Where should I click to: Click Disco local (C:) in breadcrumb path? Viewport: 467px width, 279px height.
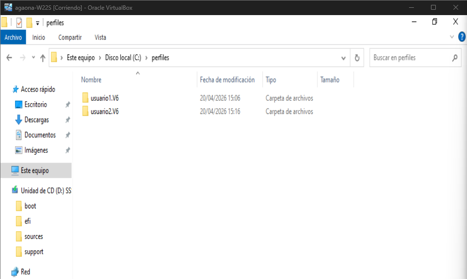[123, 58]
